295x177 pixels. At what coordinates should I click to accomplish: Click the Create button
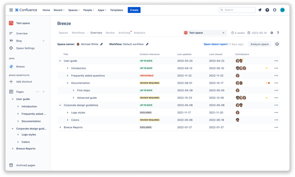click(134, 10)
